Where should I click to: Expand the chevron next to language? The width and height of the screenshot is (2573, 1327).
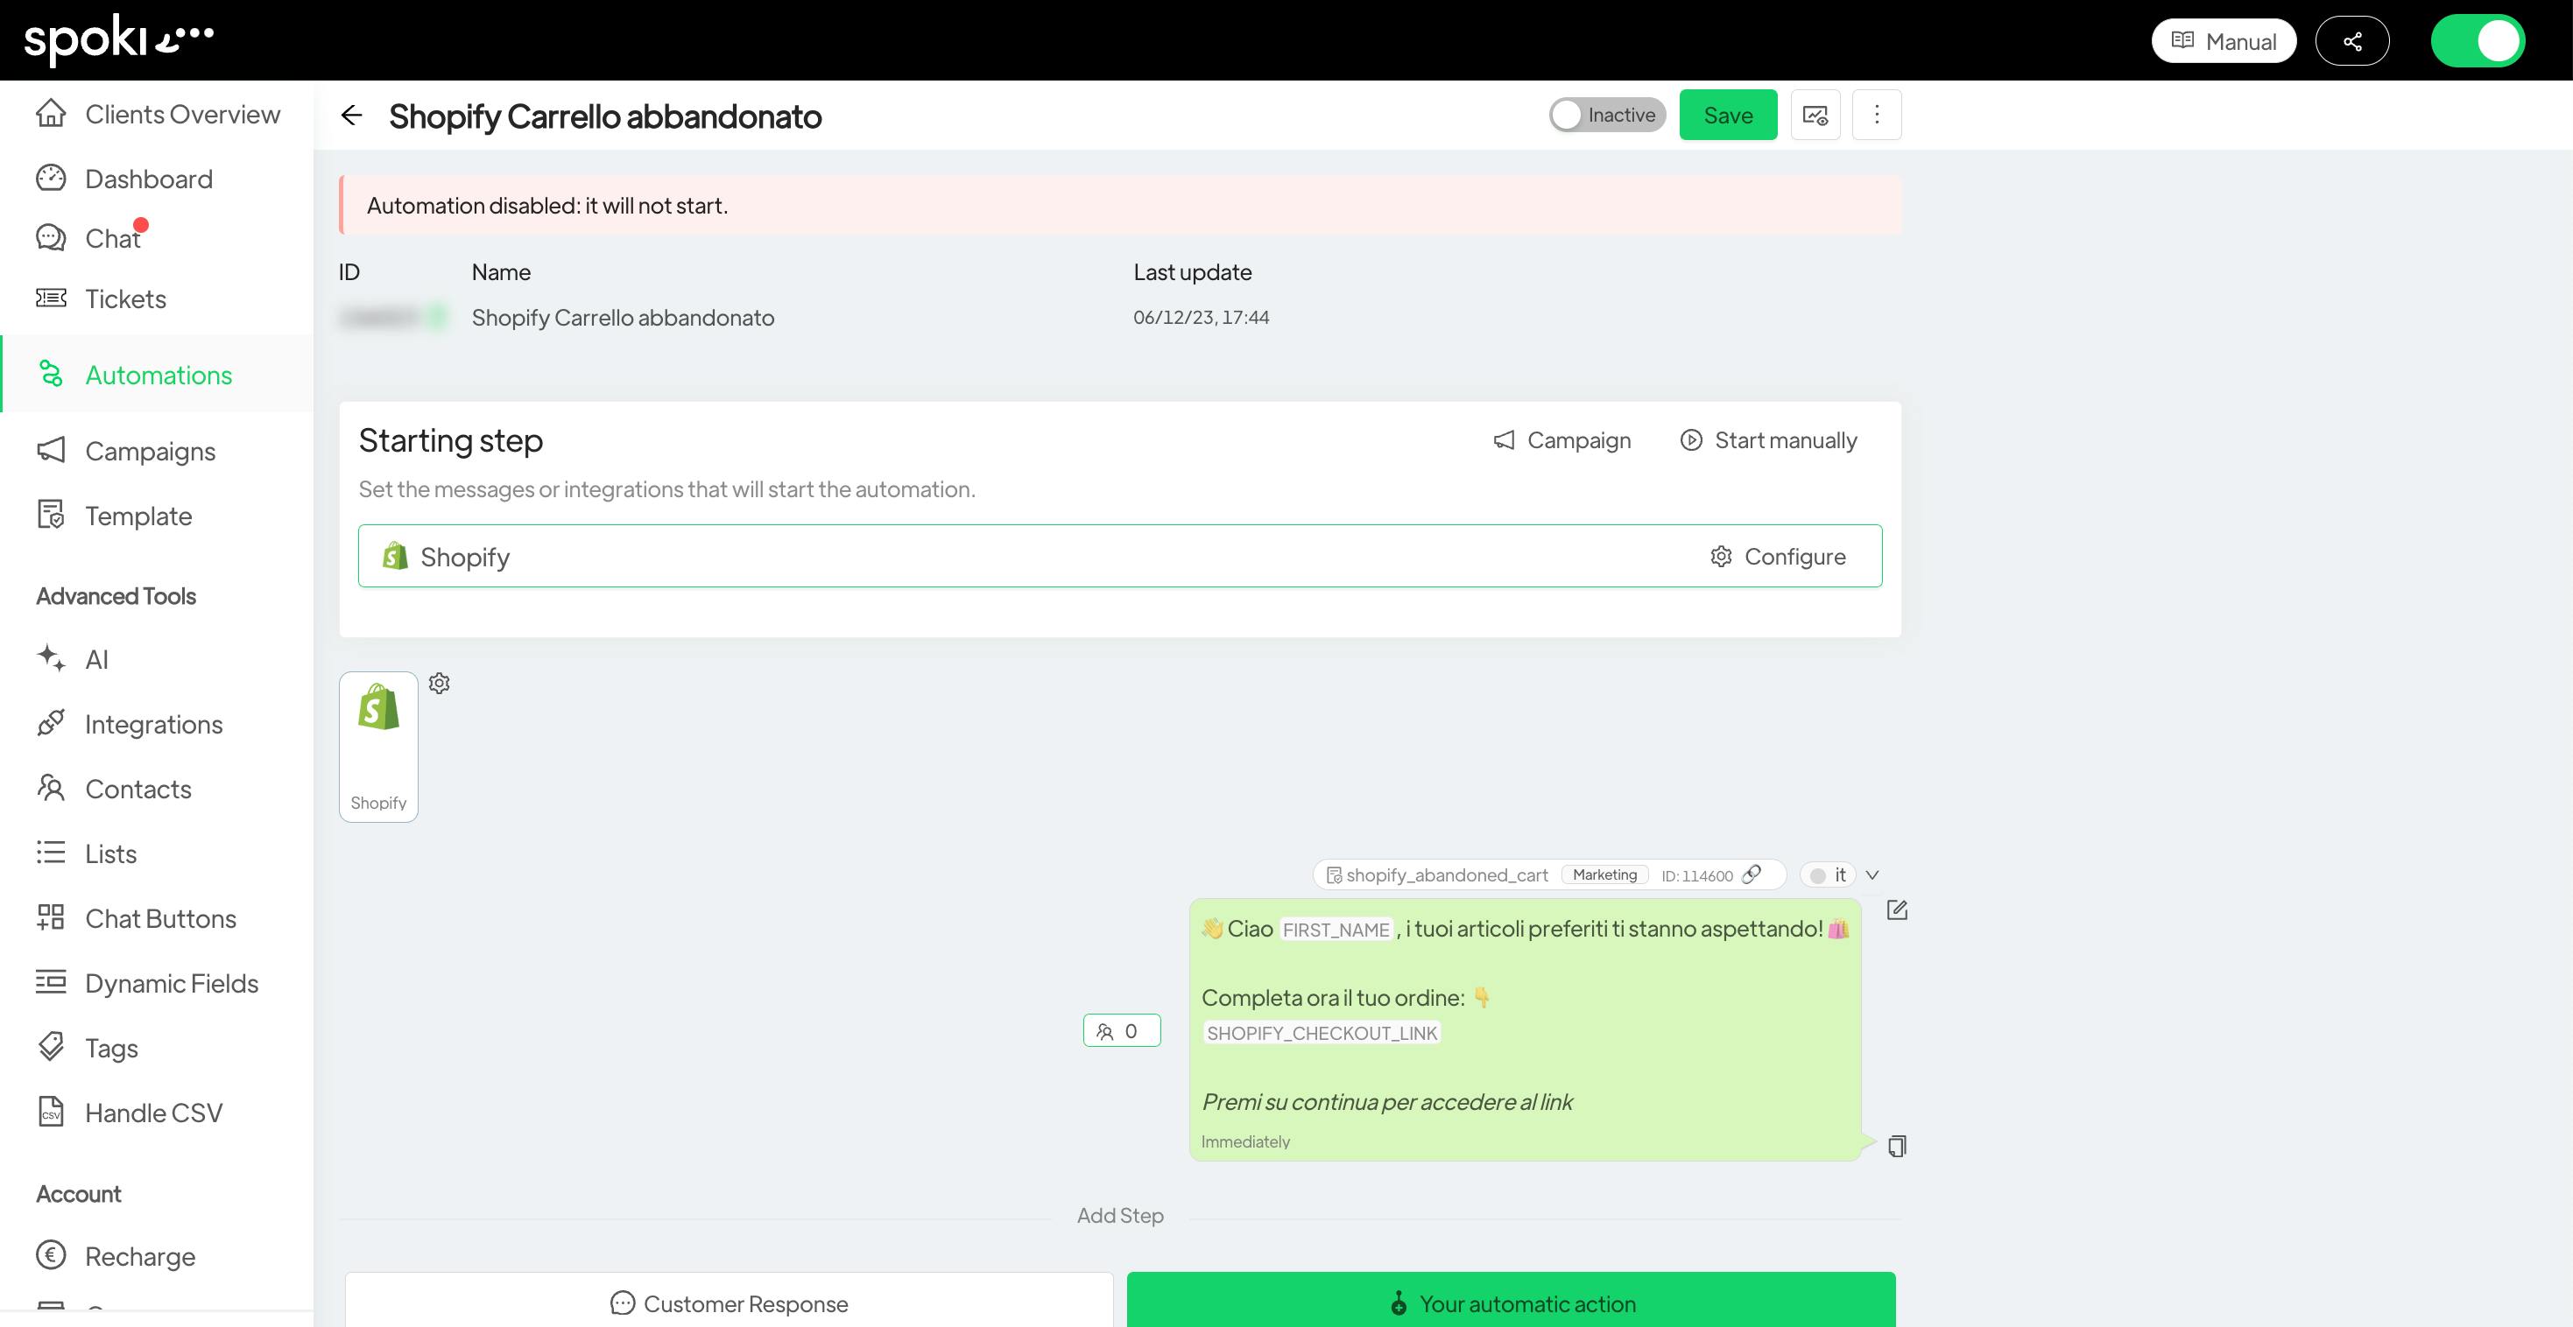click(x=1872, y=874)
